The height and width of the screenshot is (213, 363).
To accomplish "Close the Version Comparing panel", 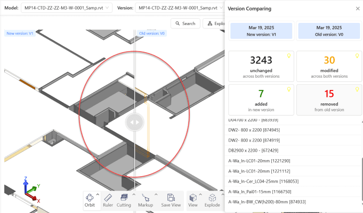I will [358, 9].
